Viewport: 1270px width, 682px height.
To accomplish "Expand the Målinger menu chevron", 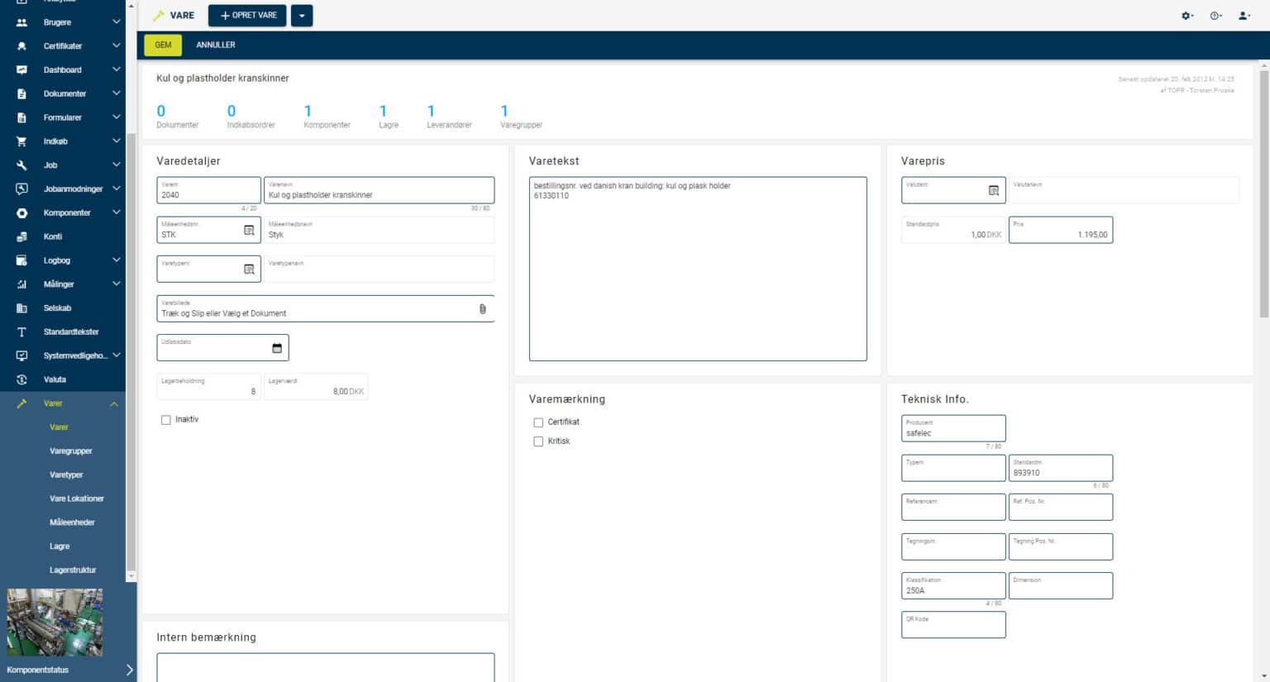I will click(x=117, y=284).
